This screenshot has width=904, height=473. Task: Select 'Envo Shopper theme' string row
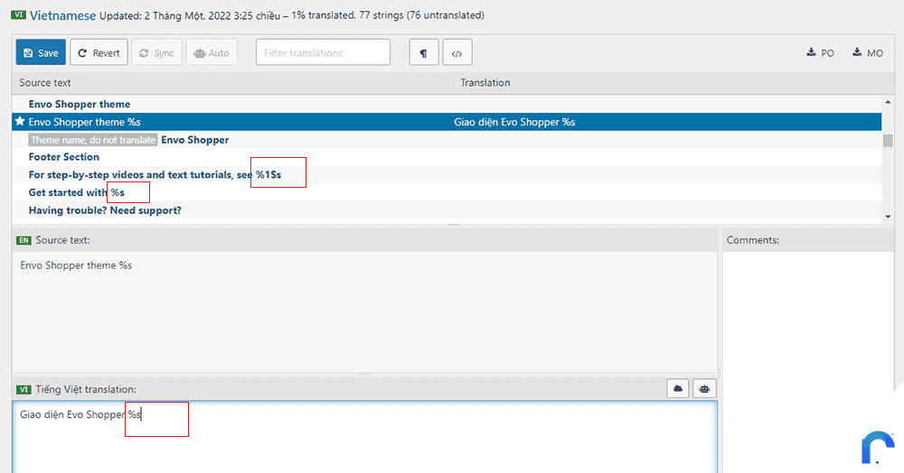(447, 104)
